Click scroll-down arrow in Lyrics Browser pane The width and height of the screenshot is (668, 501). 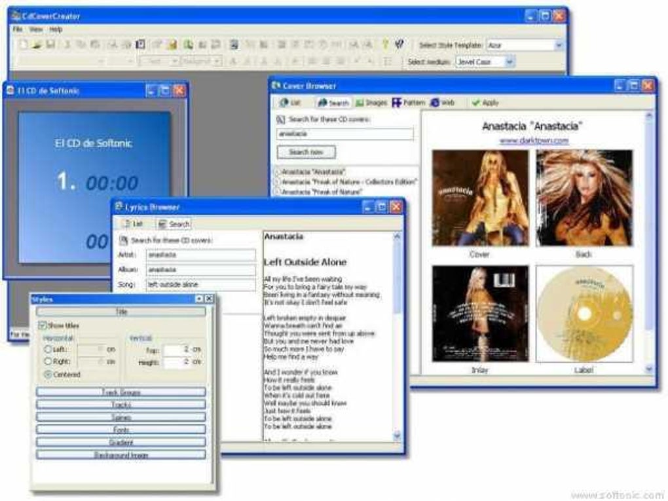pos(397,436)
